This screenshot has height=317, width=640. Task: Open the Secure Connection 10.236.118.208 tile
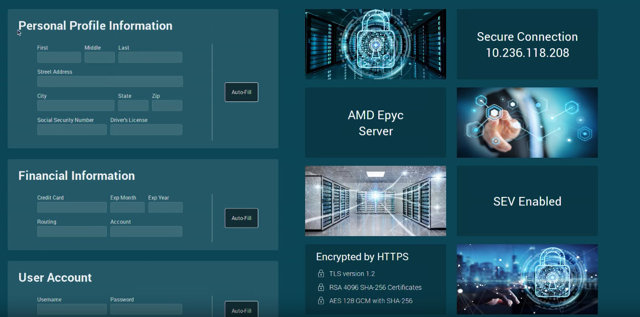[527, 44]
